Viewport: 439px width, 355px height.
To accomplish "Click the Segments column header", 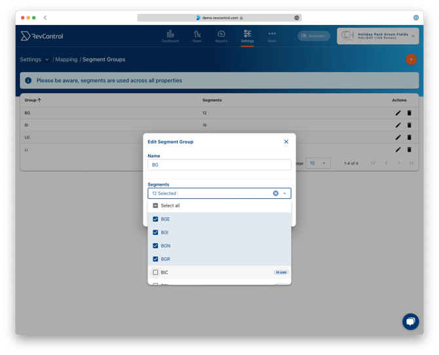I will [212, 100].
